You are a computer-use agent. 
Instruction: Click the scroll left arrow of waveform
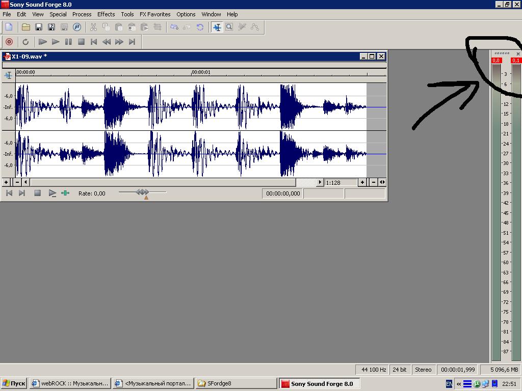[x=25, y=182]
